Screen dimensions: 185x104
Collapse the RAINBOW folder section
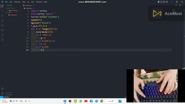(8, 12)
